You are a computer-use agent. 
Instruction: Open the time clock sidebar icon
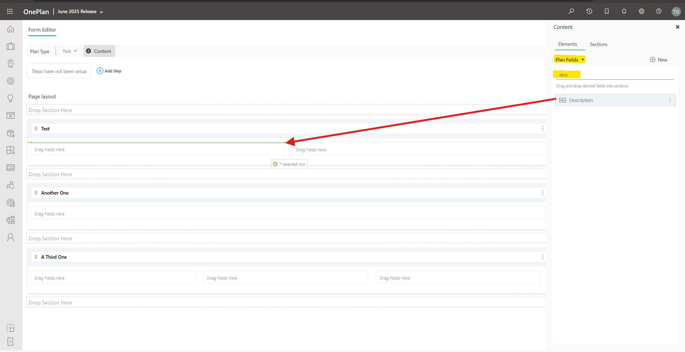point(10,64)
